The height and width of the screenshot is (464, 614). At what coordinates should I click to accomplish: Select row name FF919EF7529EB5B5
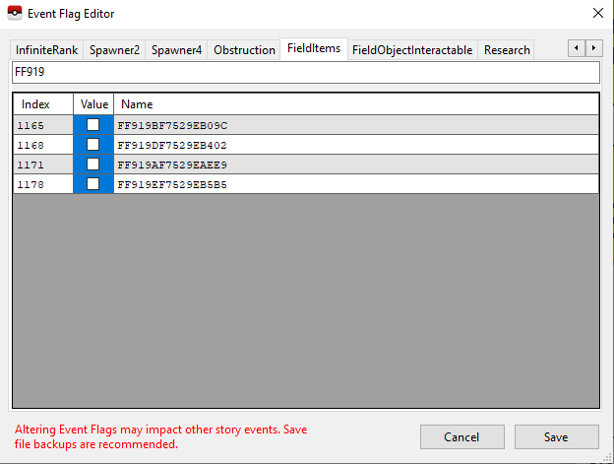click(172, 184)
